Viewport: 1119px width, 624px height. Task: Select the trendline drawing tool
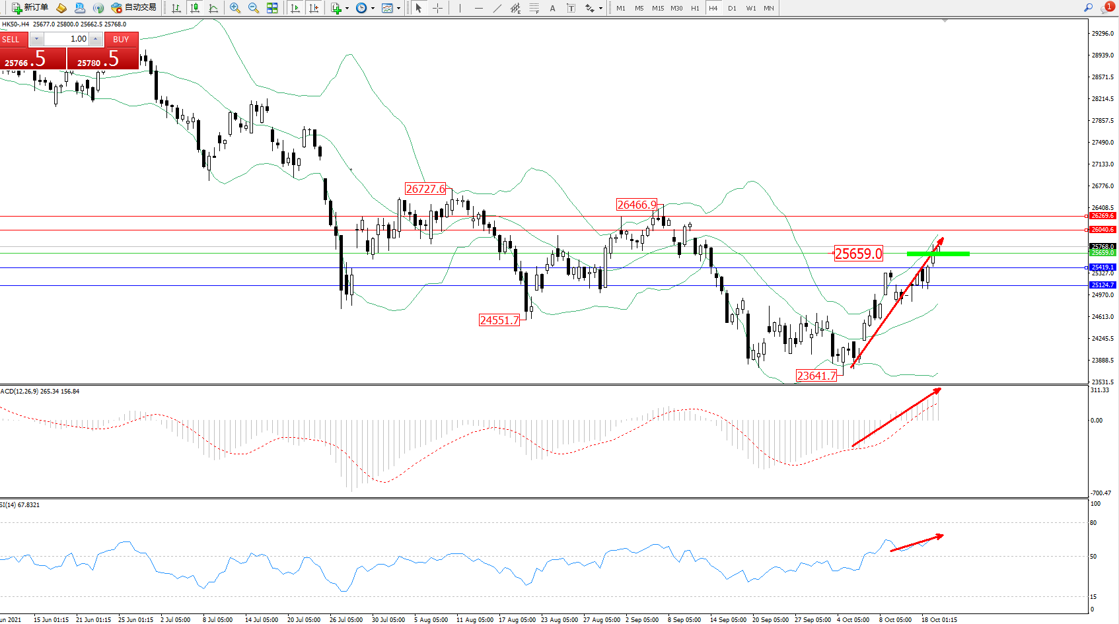497,8
